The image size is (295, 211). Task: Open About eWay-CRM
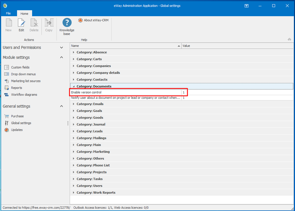(94, 20)
